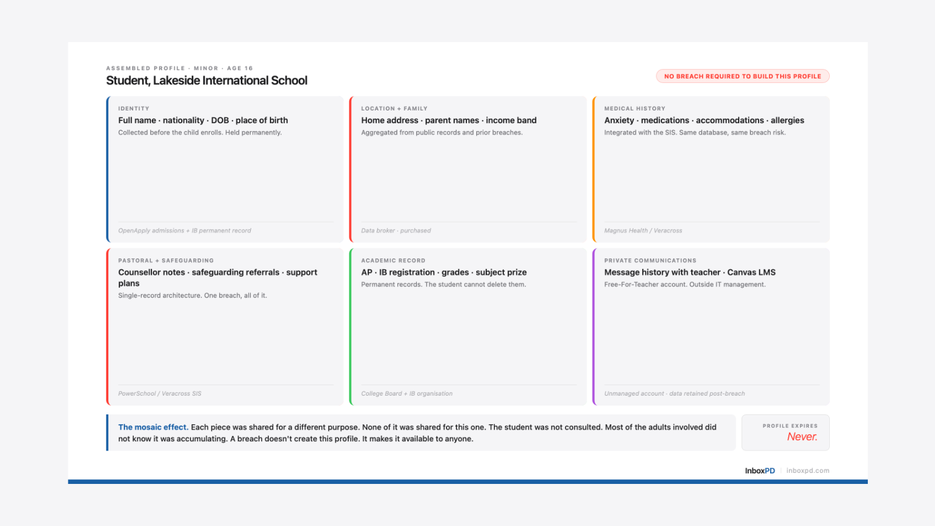This screenshot has height=526, width=935.
Task: Click 'PowerSchool / Veracross SIS' source label
Action: [x=160, y=394]
